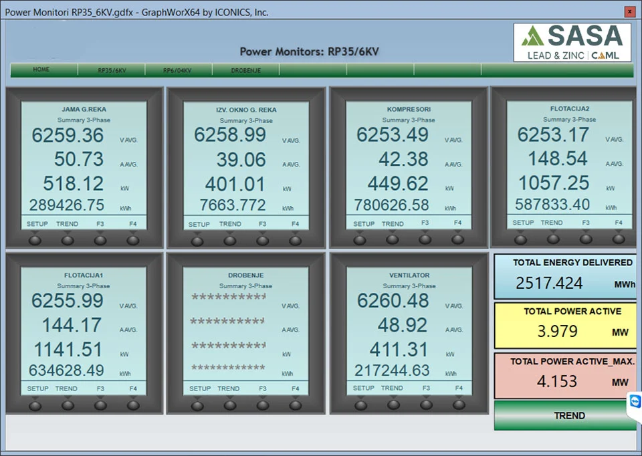Push round button under JAMA G.REKA SETUP
Screen dimensions: 642x456
pos(35,240)
